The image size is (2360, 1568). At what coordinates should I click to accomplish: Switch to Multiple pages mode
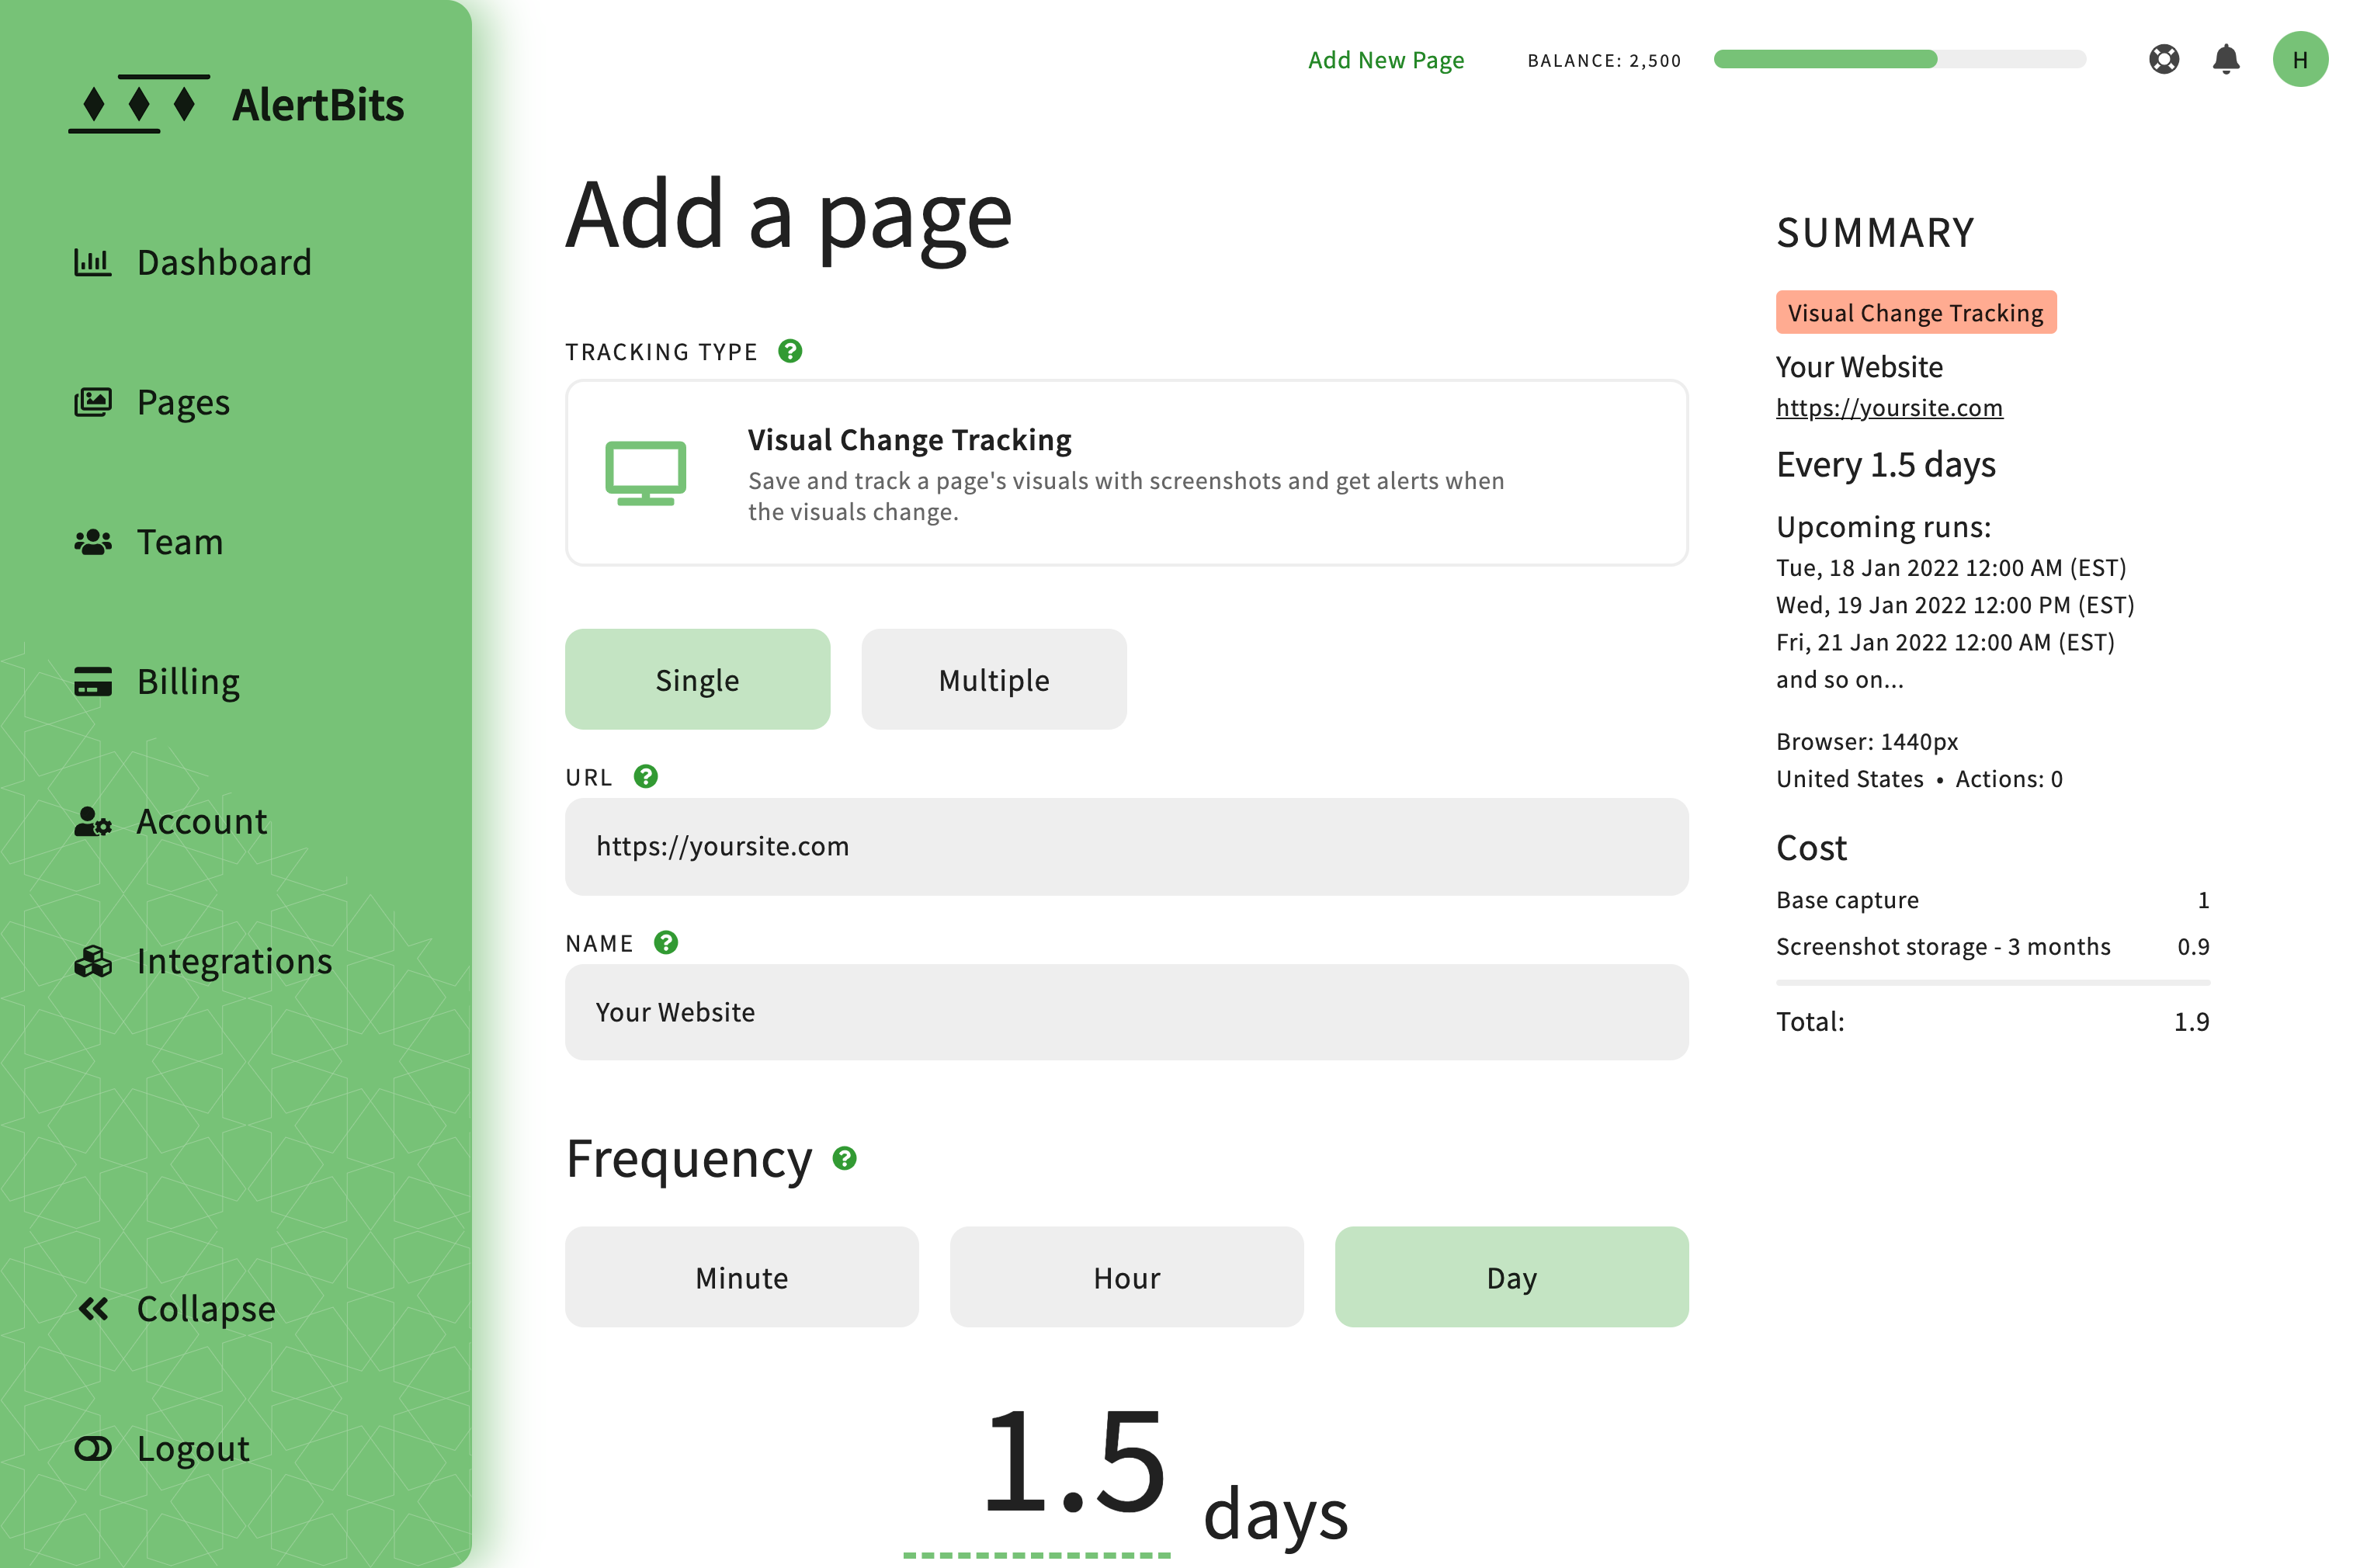[993, 680]
